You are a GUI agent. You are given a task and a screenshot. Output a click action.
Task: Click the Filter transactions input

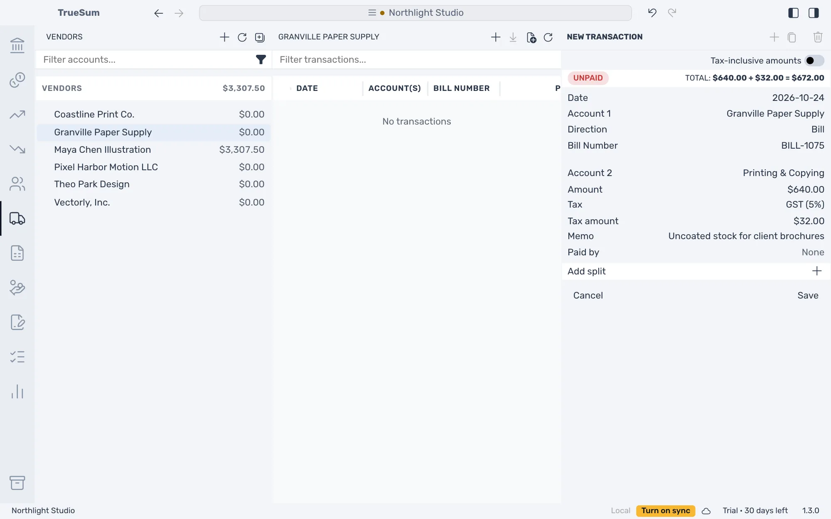tap(416, 60)
